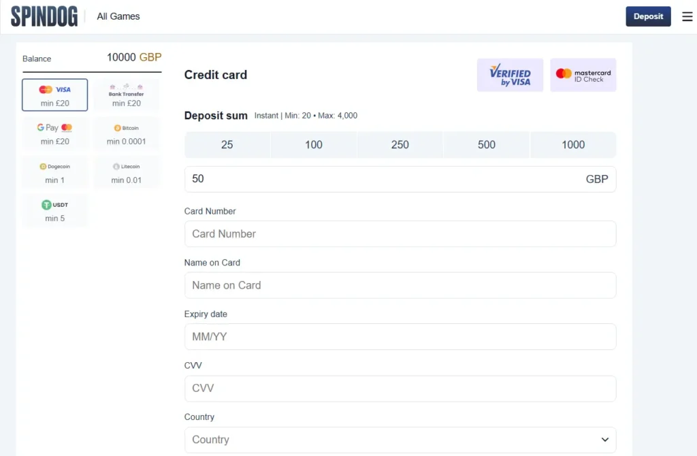
Task: Select the 250 deposit amount option
Action: point(400,144)
